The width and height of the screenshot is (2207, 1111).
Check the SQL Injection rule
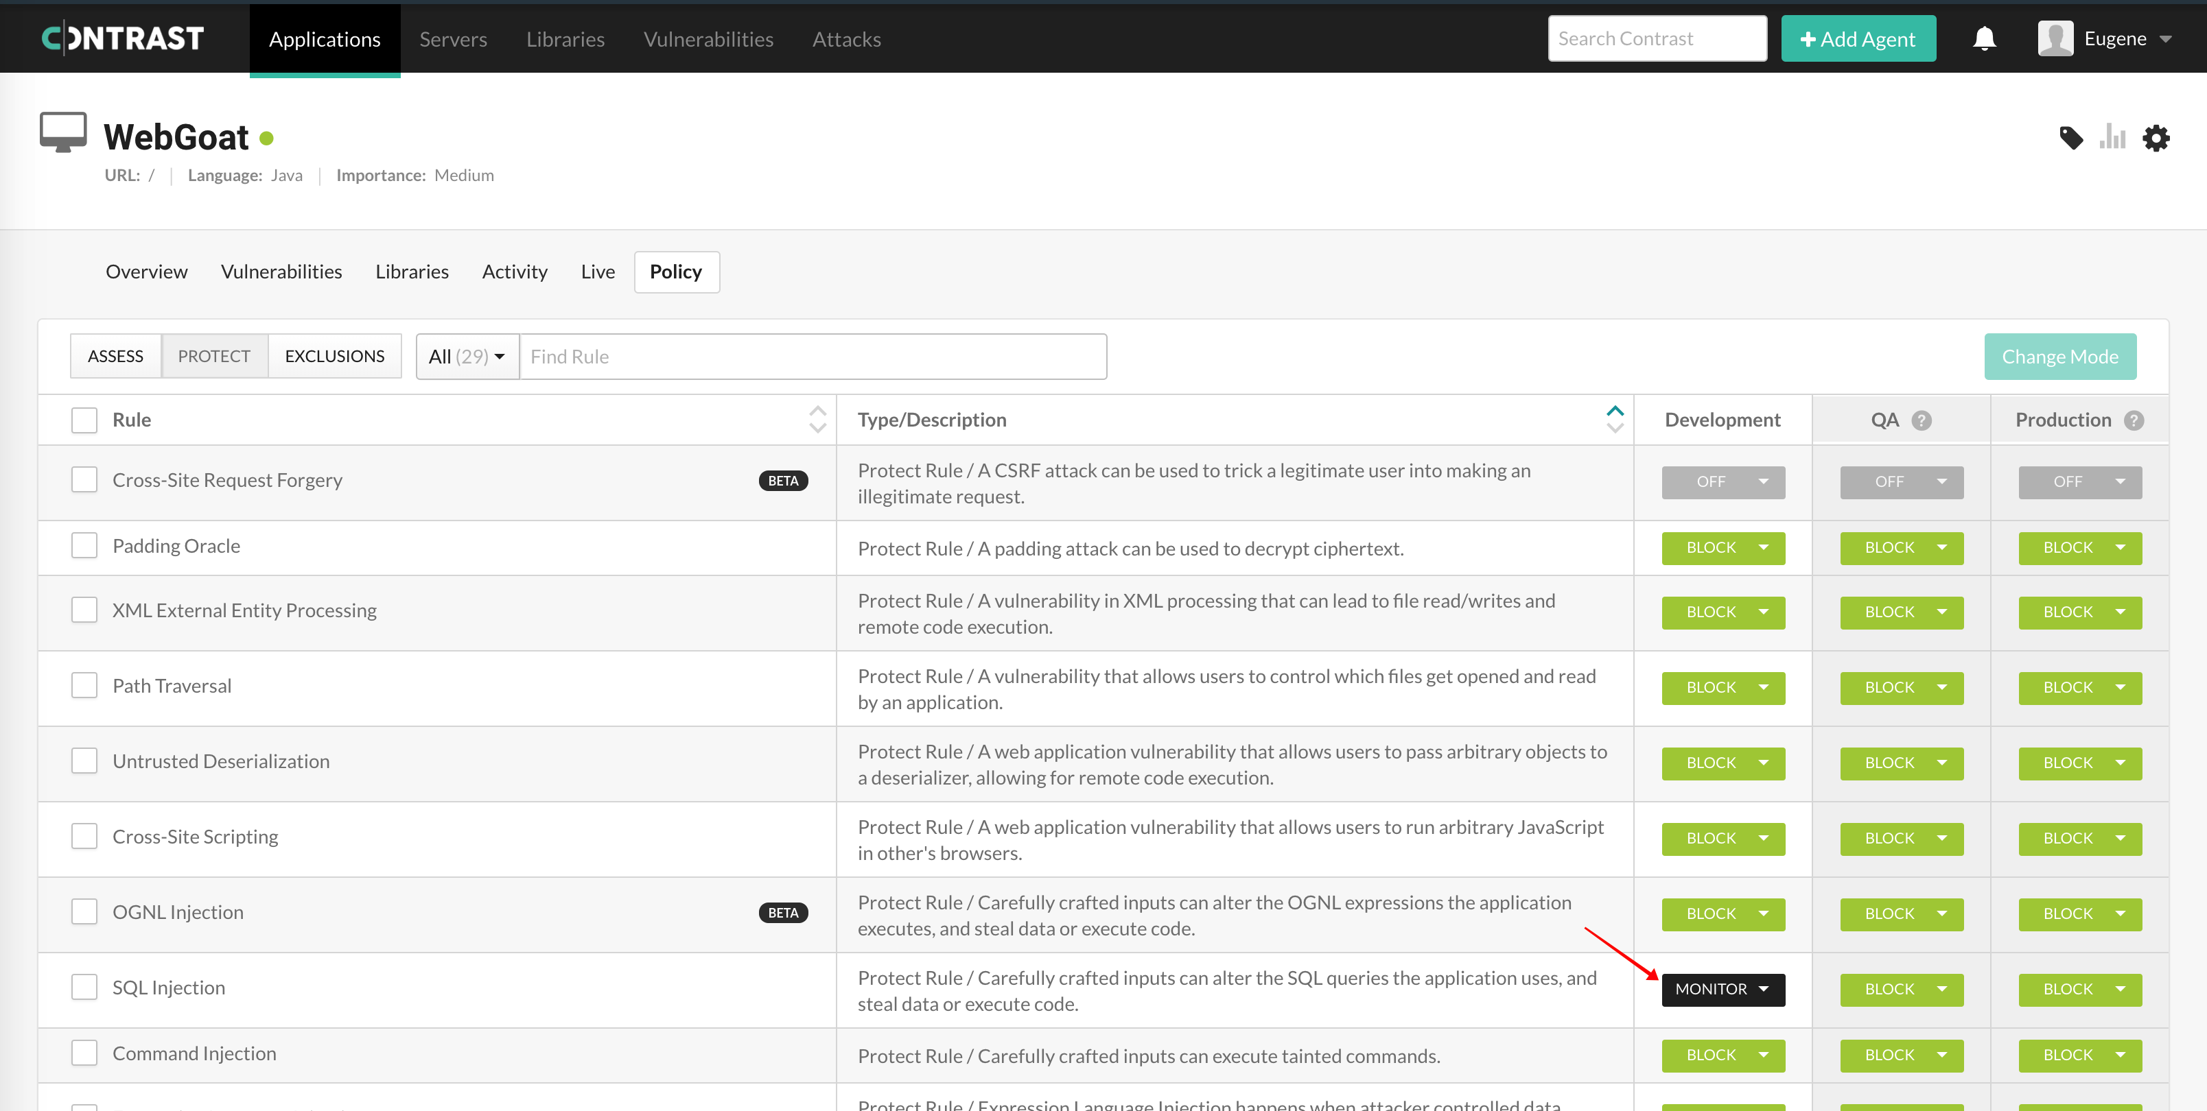[84, 986]
